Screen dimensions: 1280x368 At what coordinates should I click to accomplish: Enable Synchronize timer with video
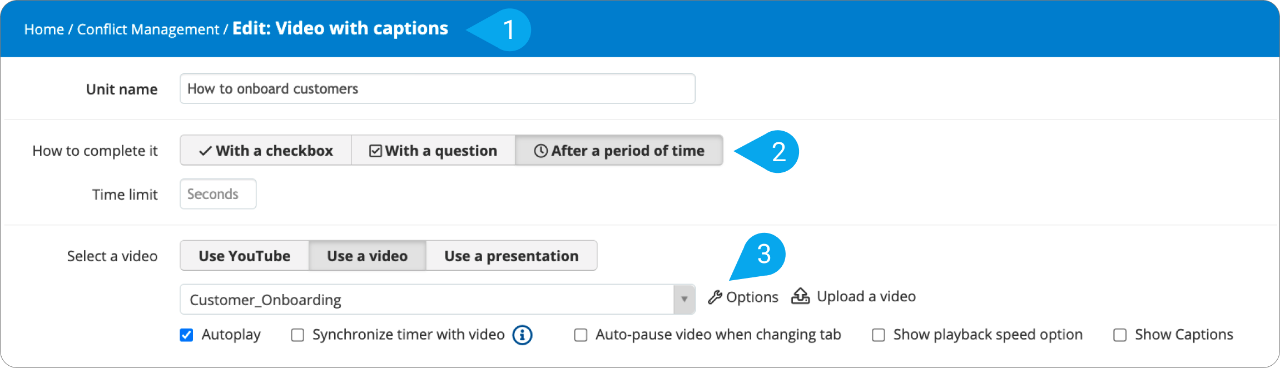click(297, 335)
